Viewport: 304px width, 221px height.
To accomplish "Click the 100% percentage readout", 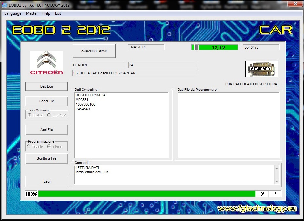I will pyautogui.click(x=31, y=194).
